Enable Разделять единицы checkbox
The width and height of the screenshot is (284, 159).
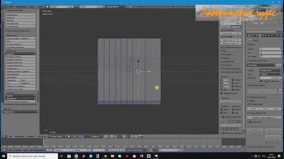[x=261, y=81]
